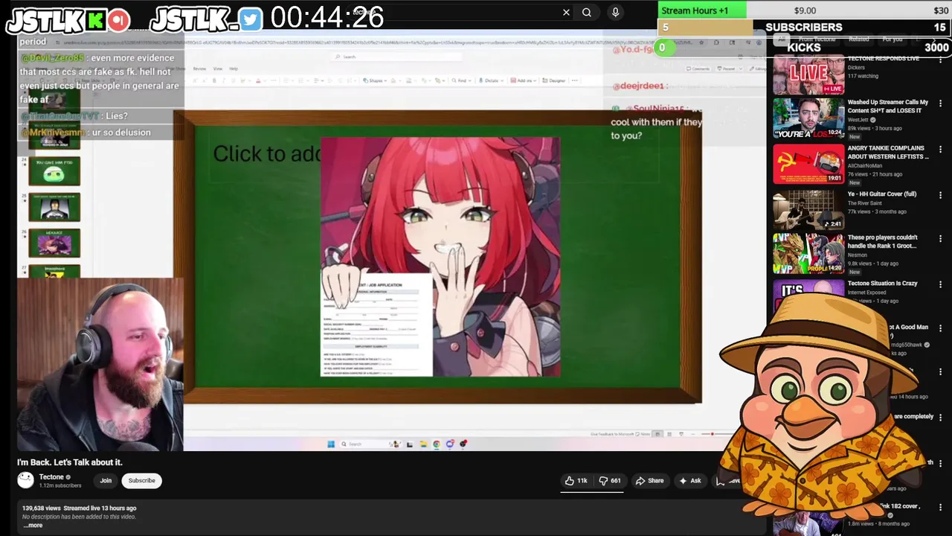The image size is (952, 536).
Task: Open the Help tab in PowerPoint
Action: 234,68
